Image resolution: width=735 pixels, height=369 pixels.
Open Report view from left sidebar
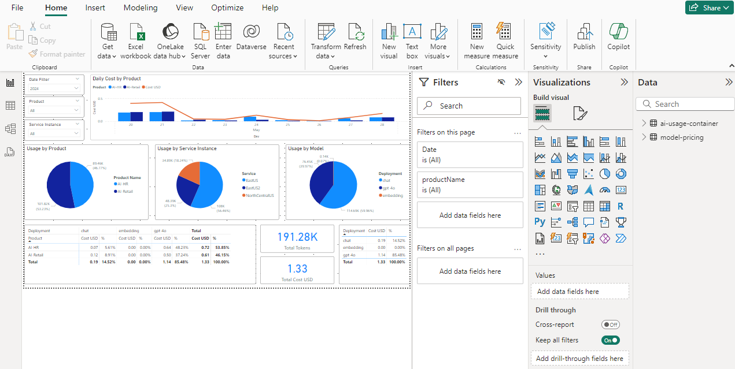pos(10,83)
